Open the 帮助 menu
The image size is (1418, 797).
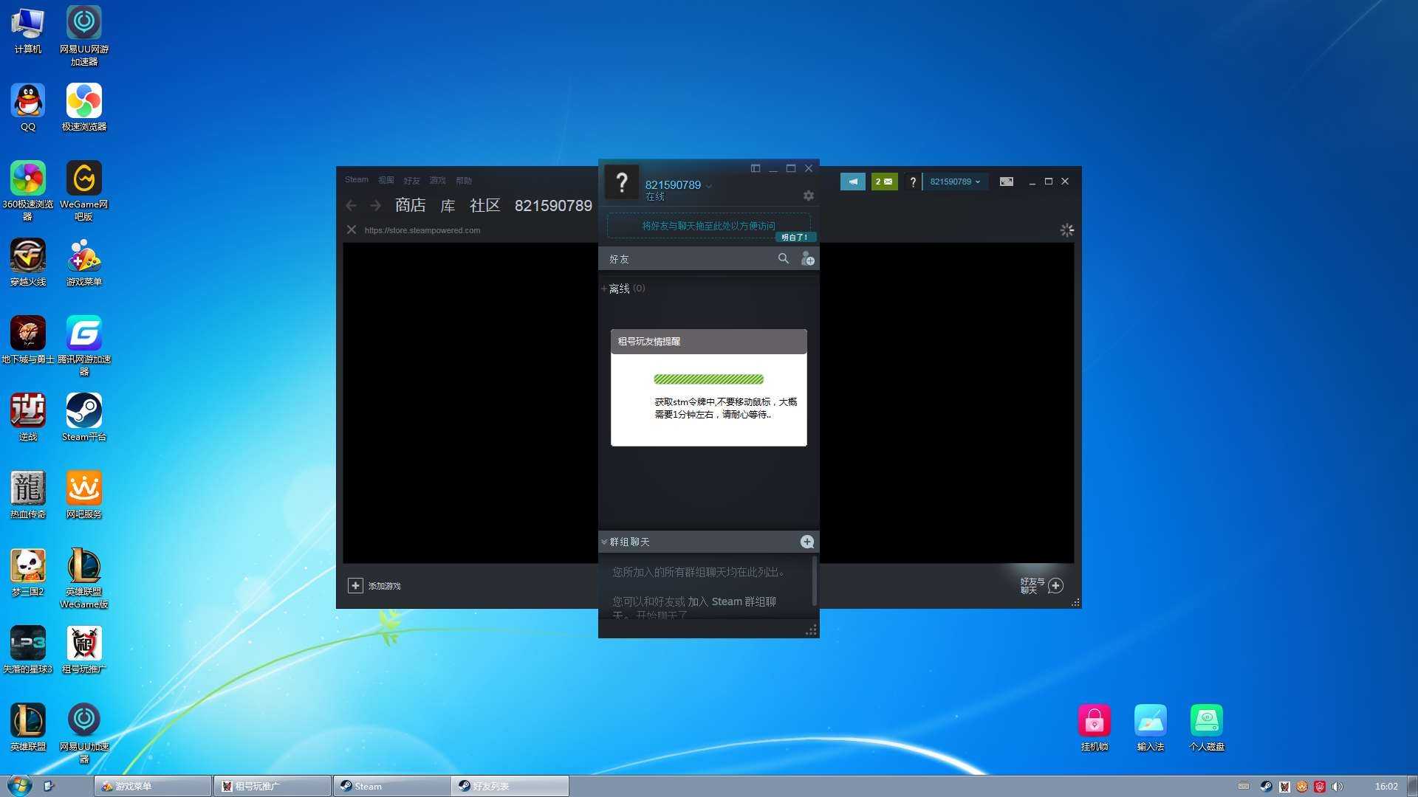point(464,180)
